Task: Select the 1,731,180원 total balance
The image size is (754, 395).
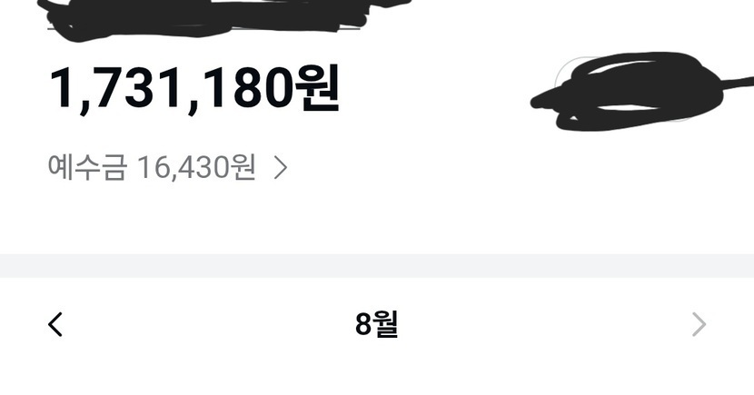Action: click(x=194, y=89)
